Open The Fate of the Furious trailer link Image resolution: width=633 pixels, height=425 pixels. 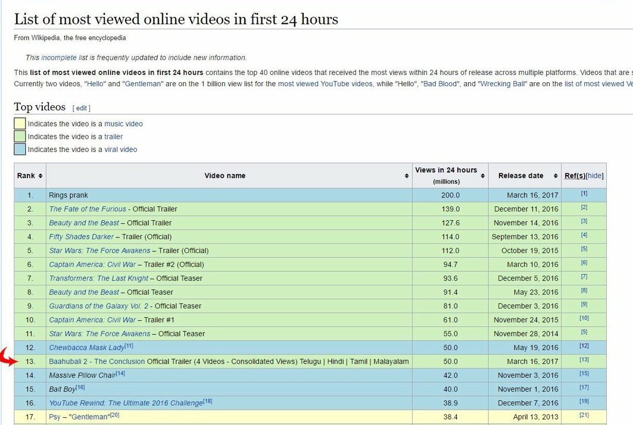point(87,209)
